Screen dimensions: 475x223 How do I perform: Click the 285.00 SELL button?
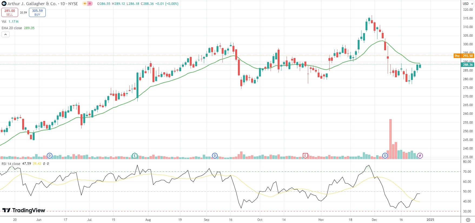10,12
